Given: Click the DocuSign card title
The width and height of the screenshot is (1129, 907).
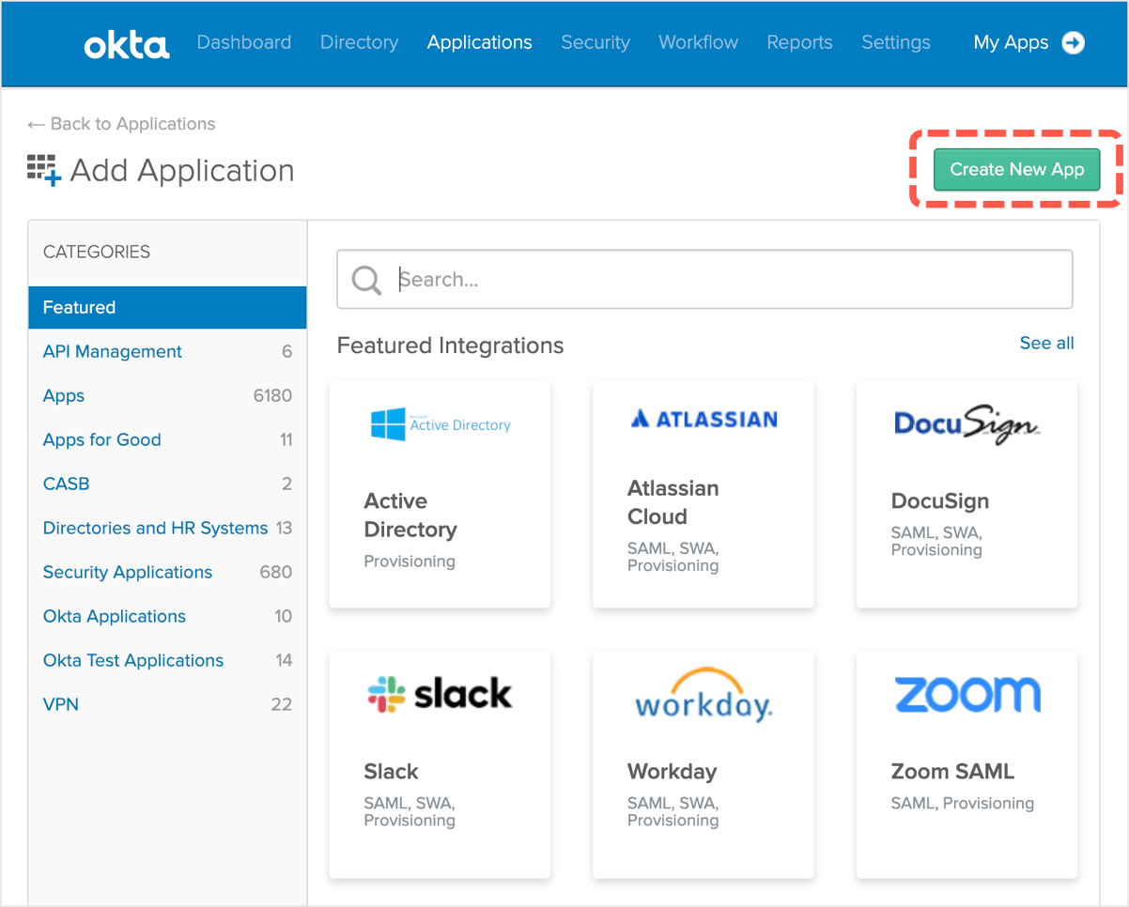Looking at the screenshot, I should pos(939,500).
